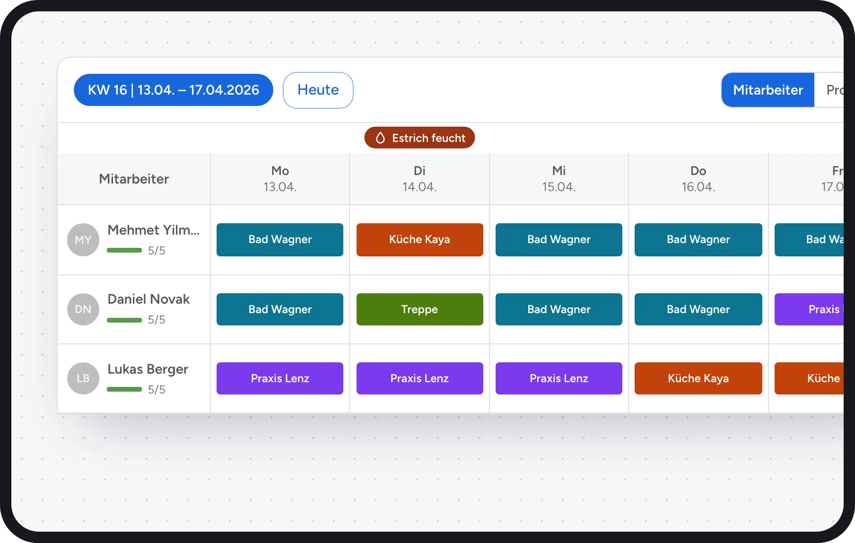Open Lukas's Friday Küche assignment
This screenshot has width=855, height=543.
pyautogui.click(x=809, y=378)
